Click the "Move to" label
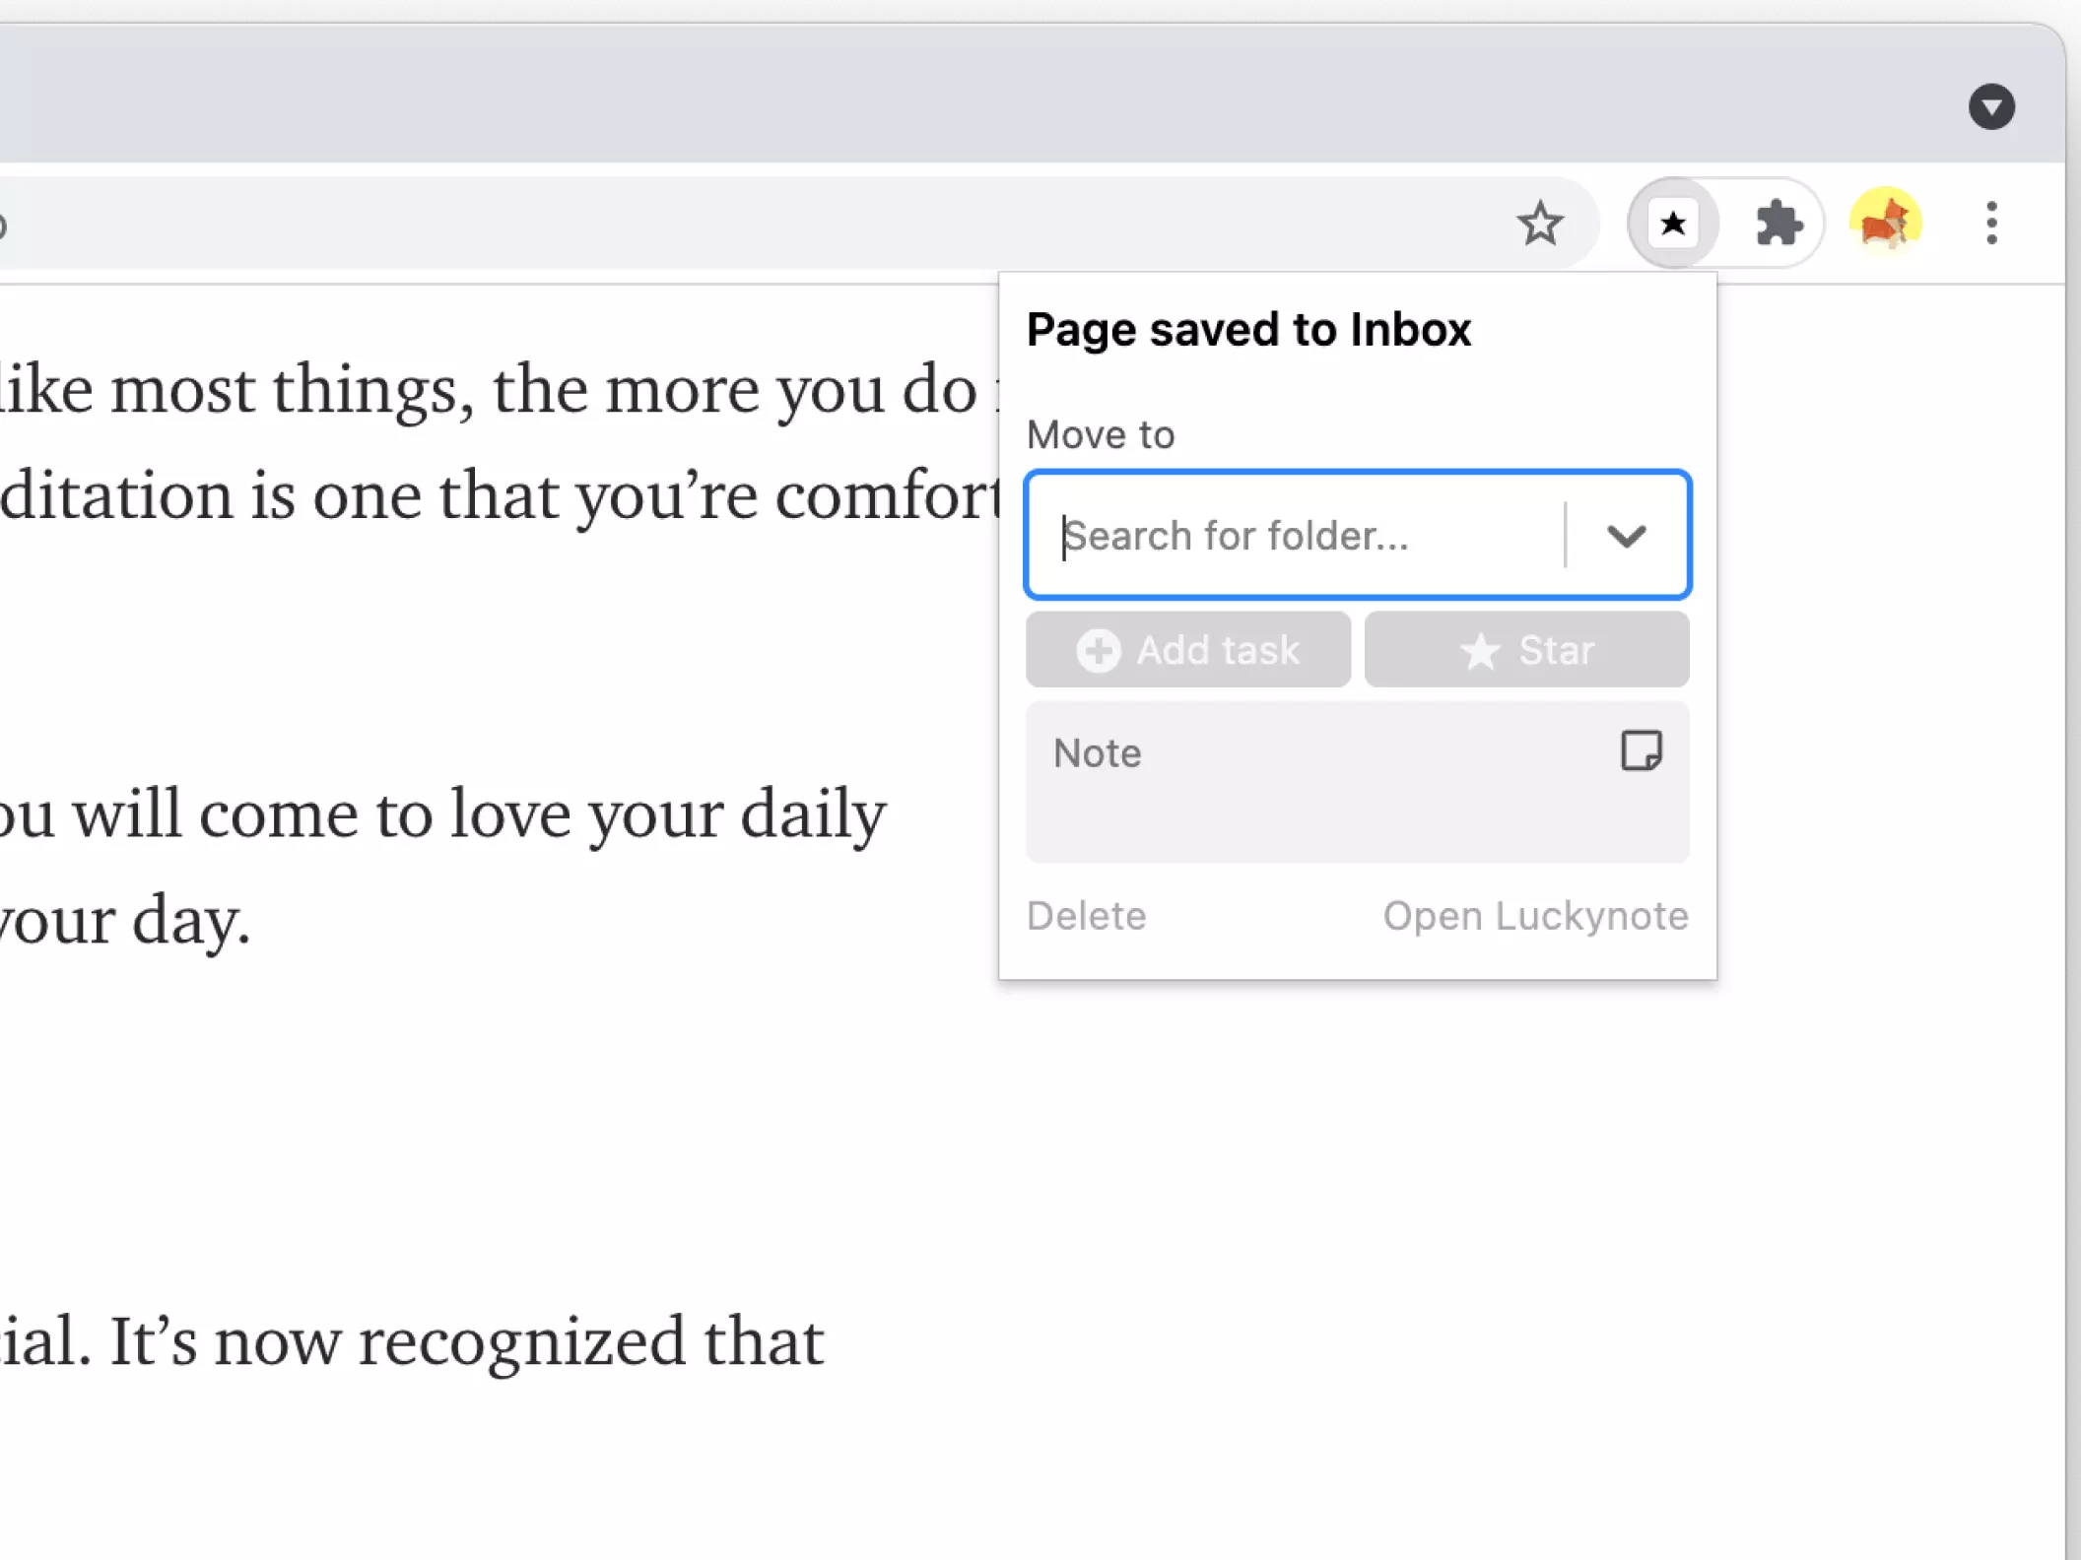2081x1560 pixels. pos(1101,434)
